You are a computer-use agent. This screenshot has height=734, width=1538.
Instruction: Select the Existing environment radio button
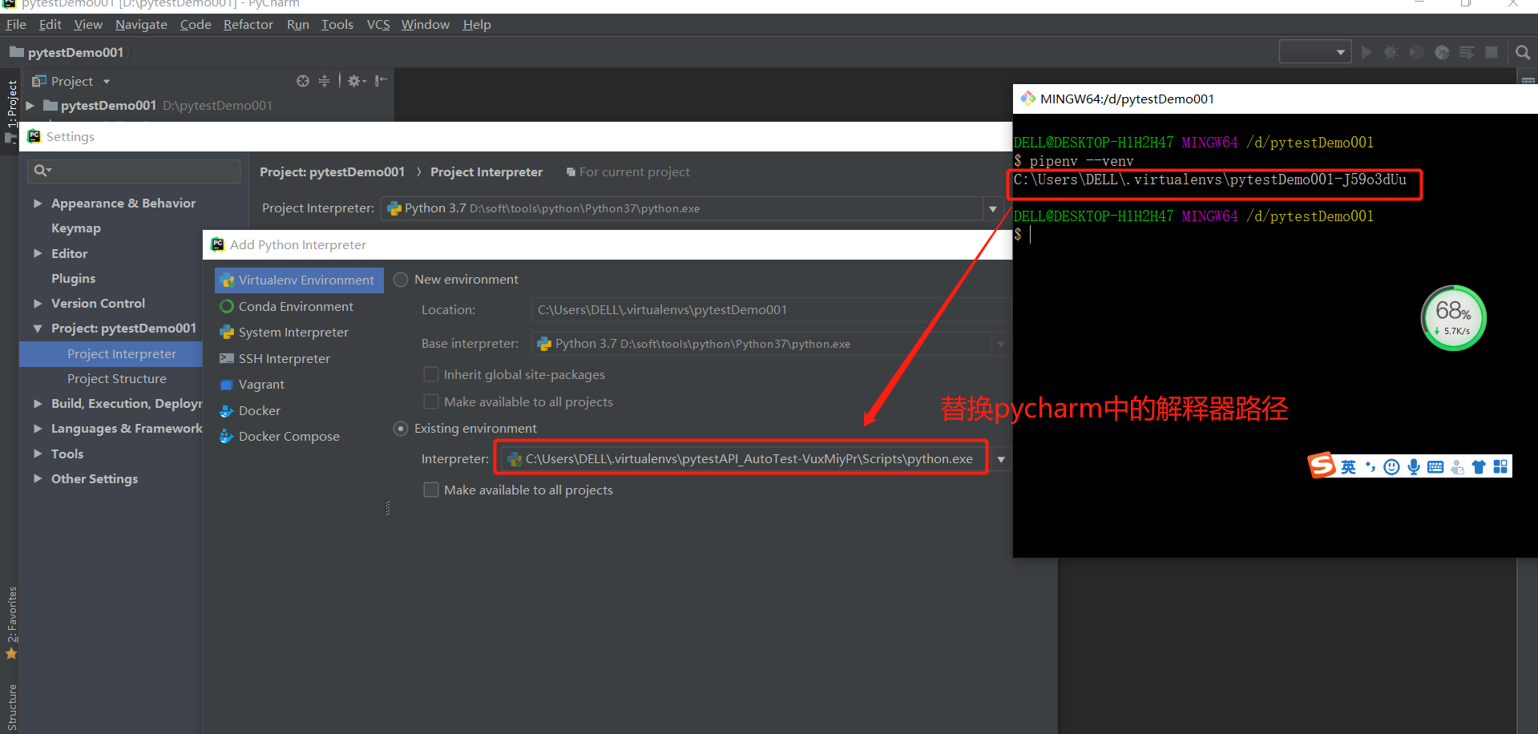(401, 429)
